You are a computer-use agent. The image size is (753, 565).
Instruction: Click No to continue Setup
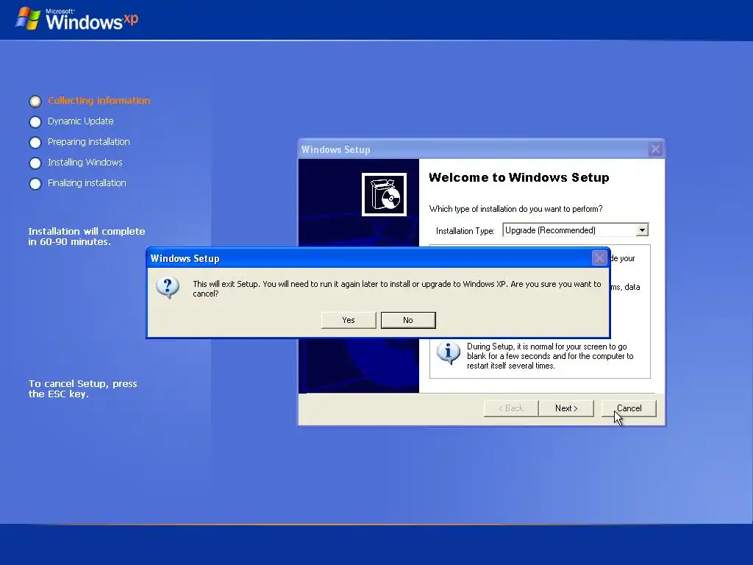pyautogui.click(x=408, y=320)
